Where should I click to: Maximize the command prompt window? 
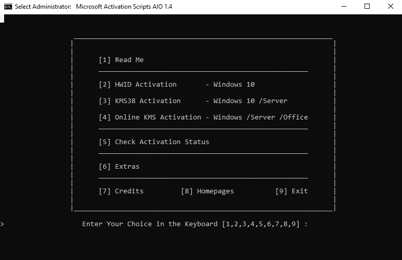[x=367, y=6]
